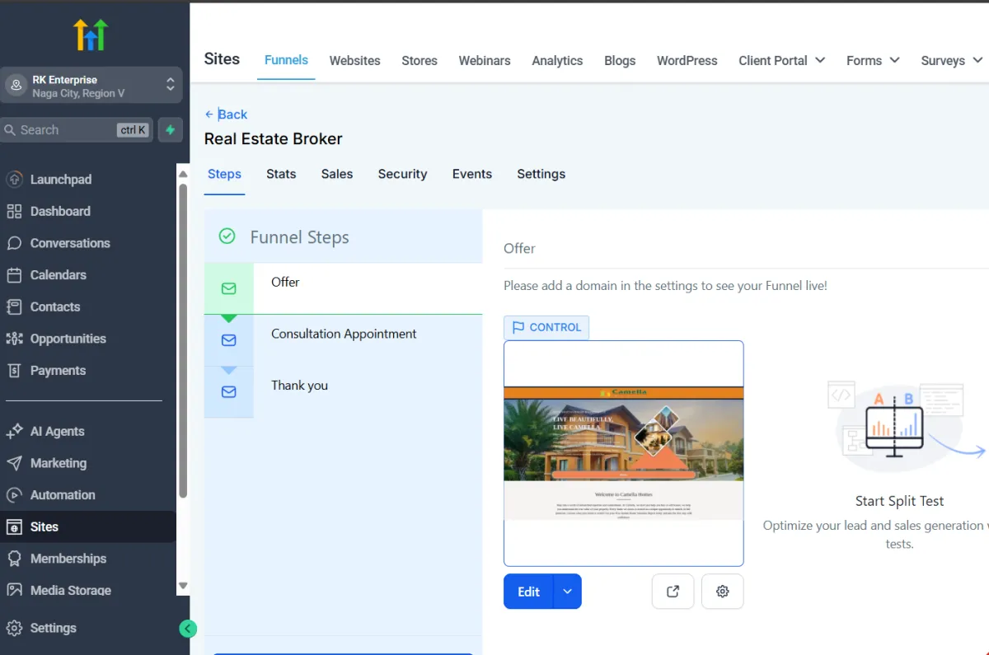Image resolution: width=989 pixels, height=655 pixels.
Task: Click the Offer step envelope icon
Action: click(229, 288)
